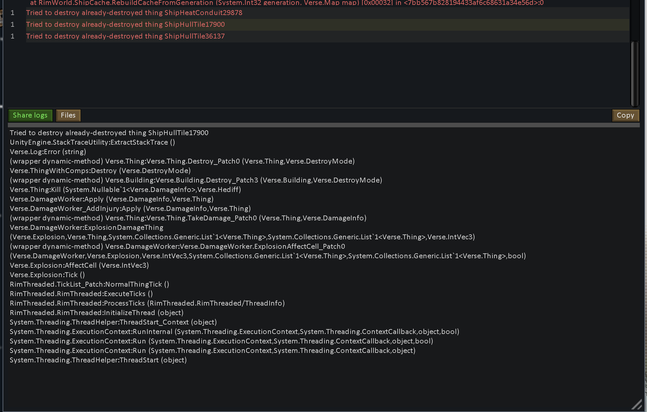Screen dimensions: 647x412
Task: Open the Files button menu
Action: [x=68, y=115]
